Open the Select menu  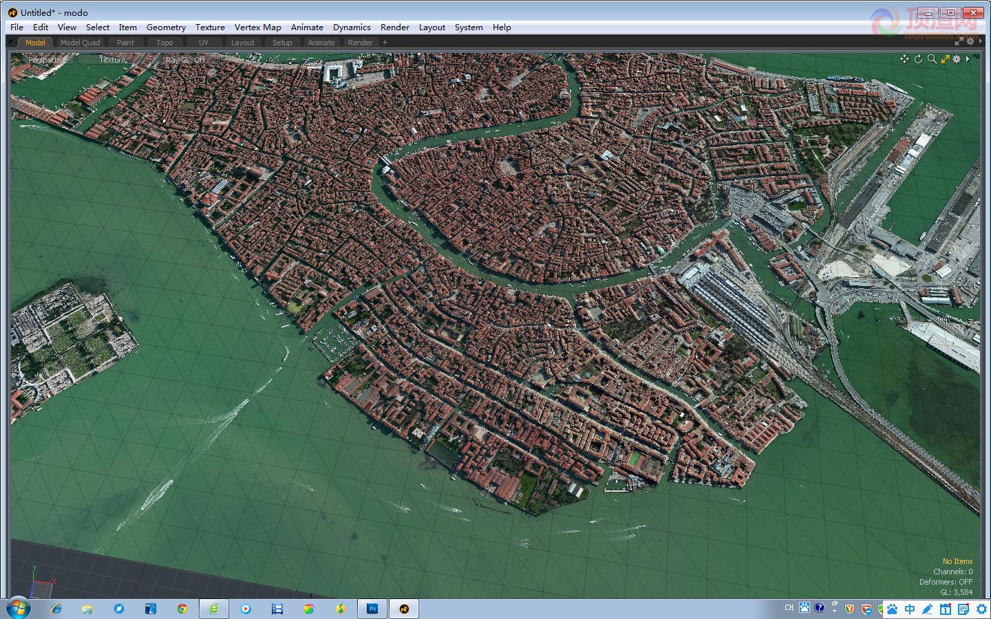(98, 28)
